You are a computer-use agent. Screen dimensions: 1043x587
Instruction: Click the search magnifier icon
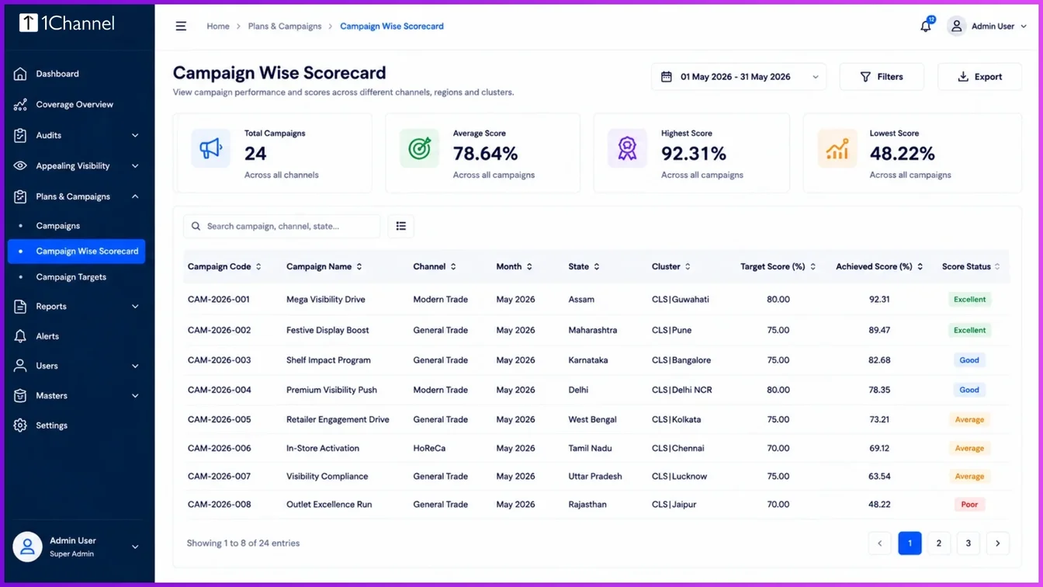[196, 226]
